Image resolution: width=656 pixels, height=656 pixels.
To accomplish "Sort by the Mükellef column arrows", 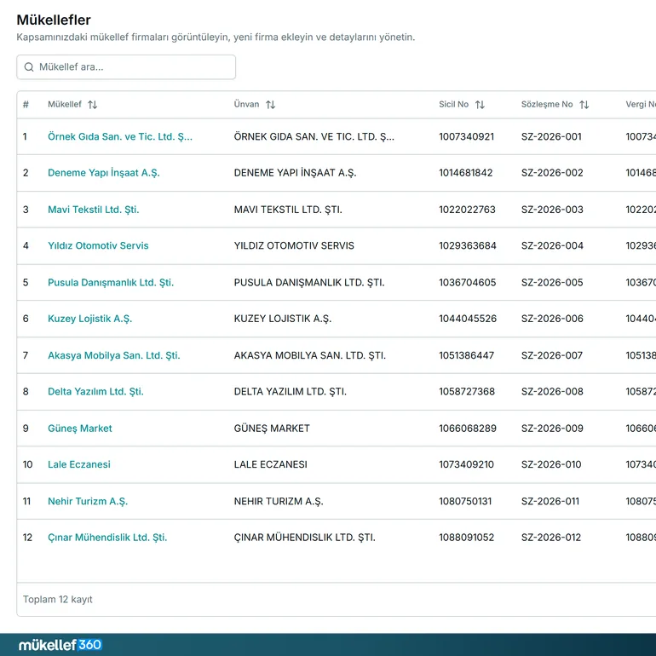I will (93, 105).
